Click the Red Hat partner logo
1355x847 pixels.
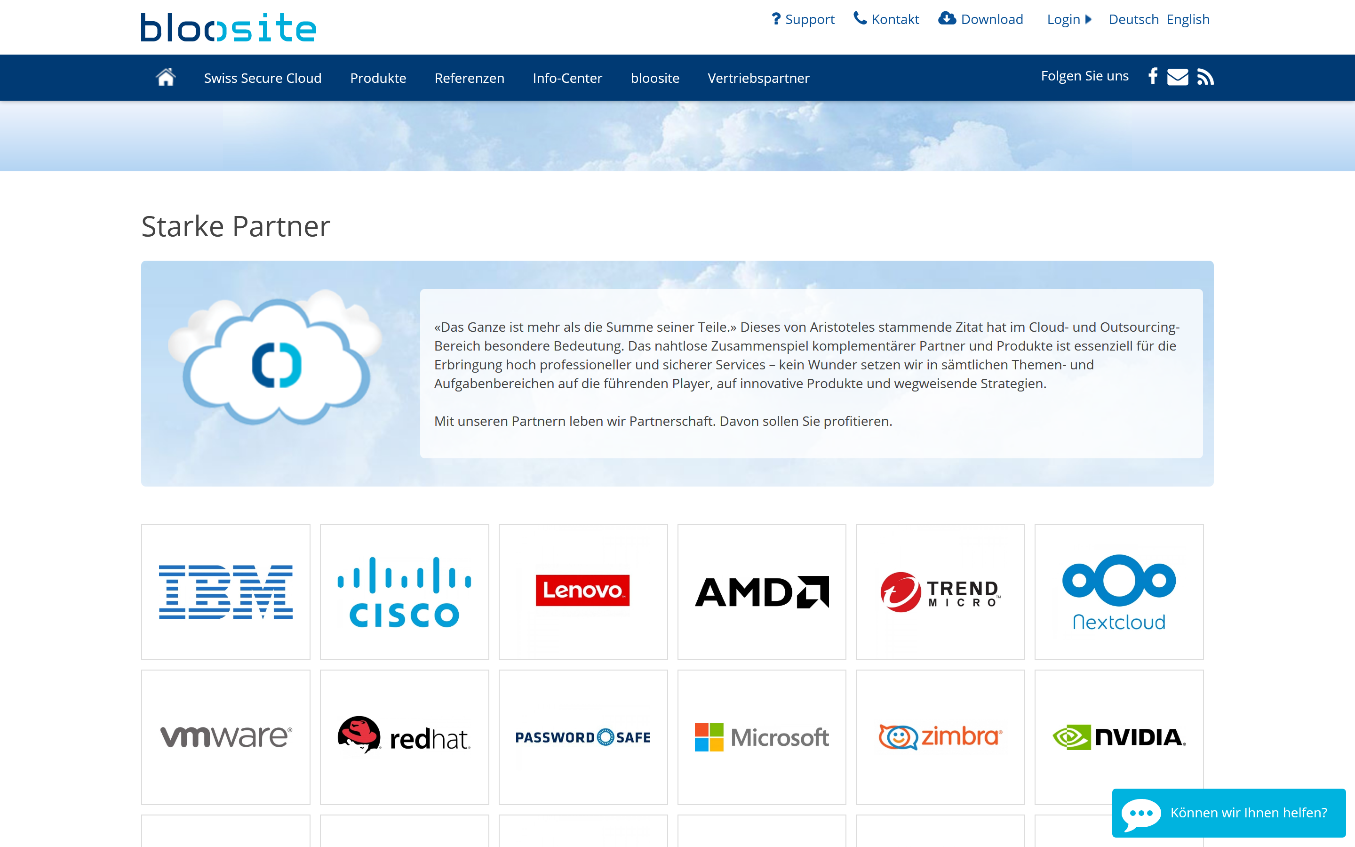coord(404,737)
